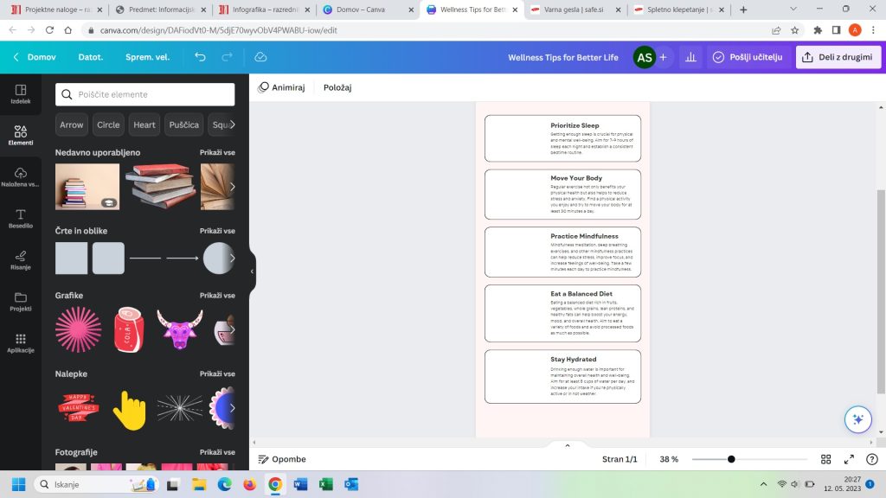Open the Aplikacije apps panel
This screenshot has width=886, height=498.
click(21, 342)
